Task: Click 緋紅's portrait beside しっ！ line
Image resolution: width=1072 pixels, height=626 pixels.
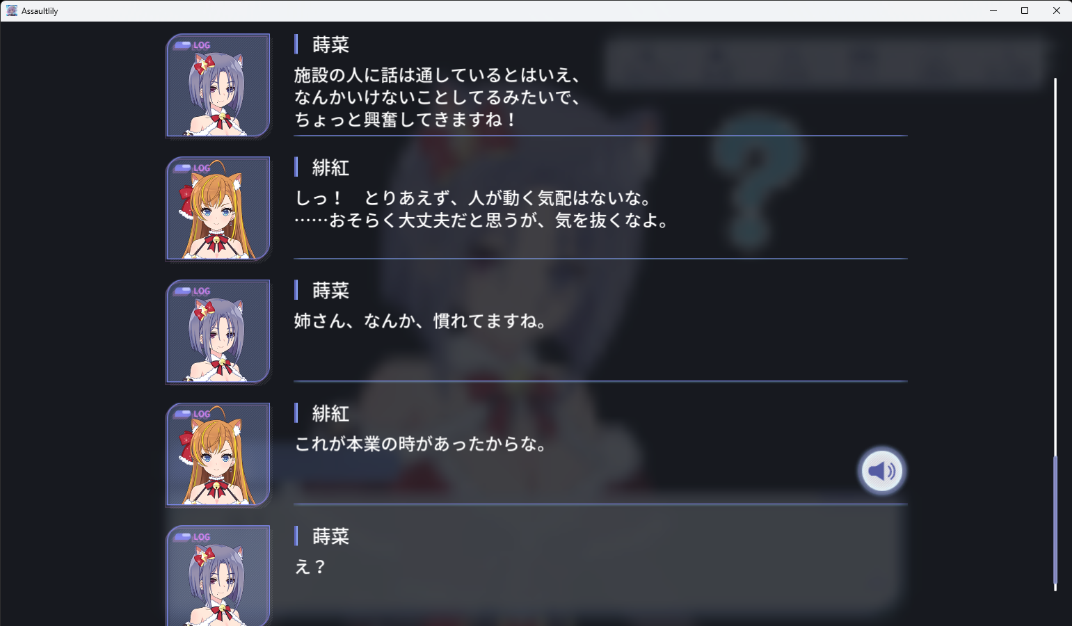Action: (x=218, y=209)
